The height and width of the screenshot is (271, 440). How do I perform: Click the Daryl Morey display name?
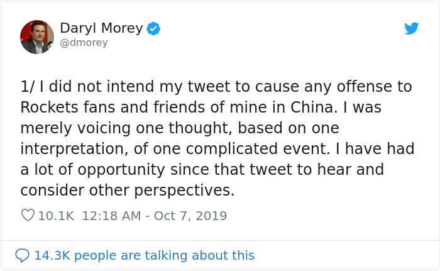pos(101,28)
